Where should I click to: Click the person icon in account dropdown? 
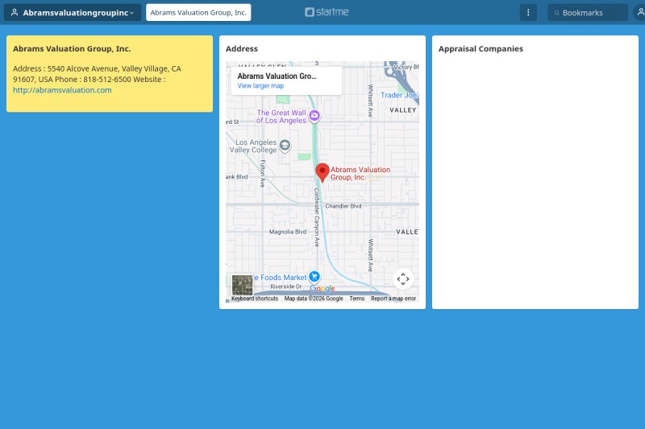[15, 12]
